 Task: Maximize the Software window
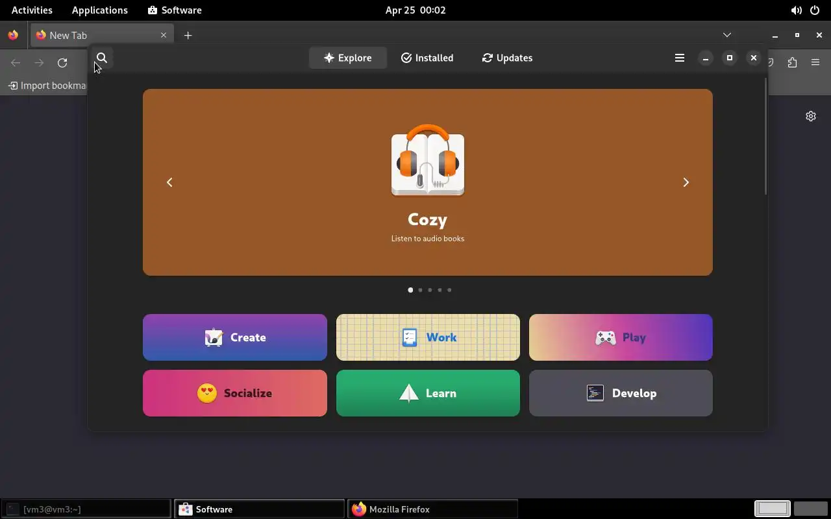730,58
